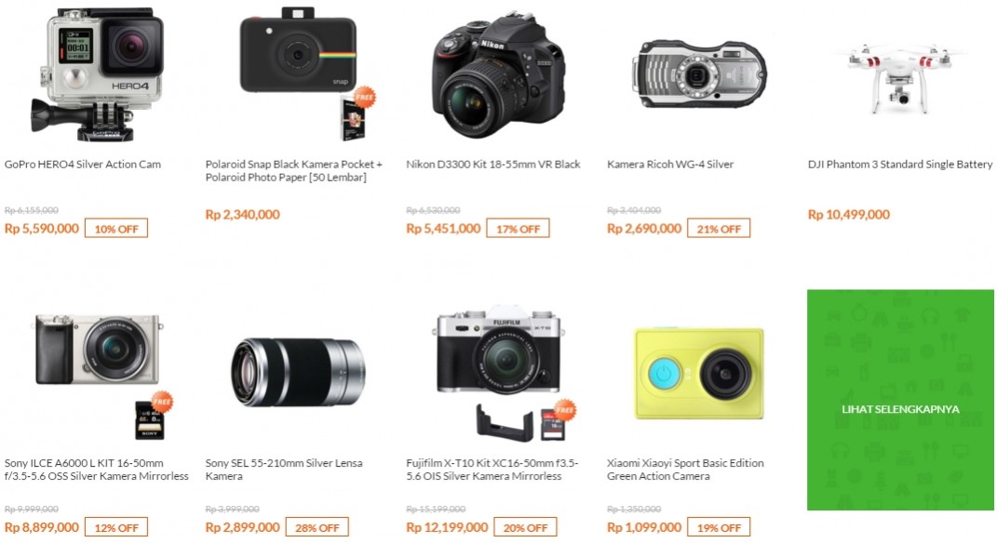
Task: Open DJI Phantom 3 Standard Single Battery link
Action: [x=899, y=165]
